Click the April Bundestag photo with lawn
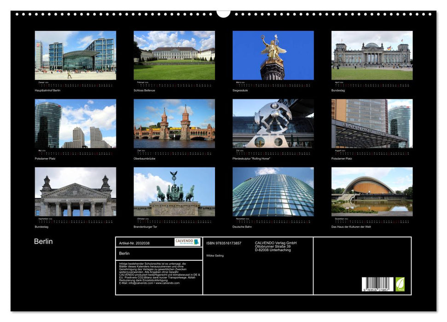This screenshot has height=322, width=447. point(372,55)
